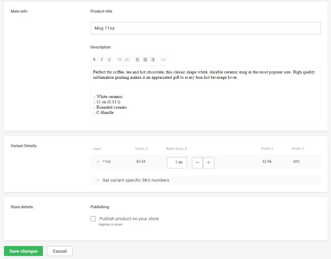The height and width of the screenshot is (259, 331).
Task: Expand the 11oz variant row chevron
Action: (x=98, y=162)
